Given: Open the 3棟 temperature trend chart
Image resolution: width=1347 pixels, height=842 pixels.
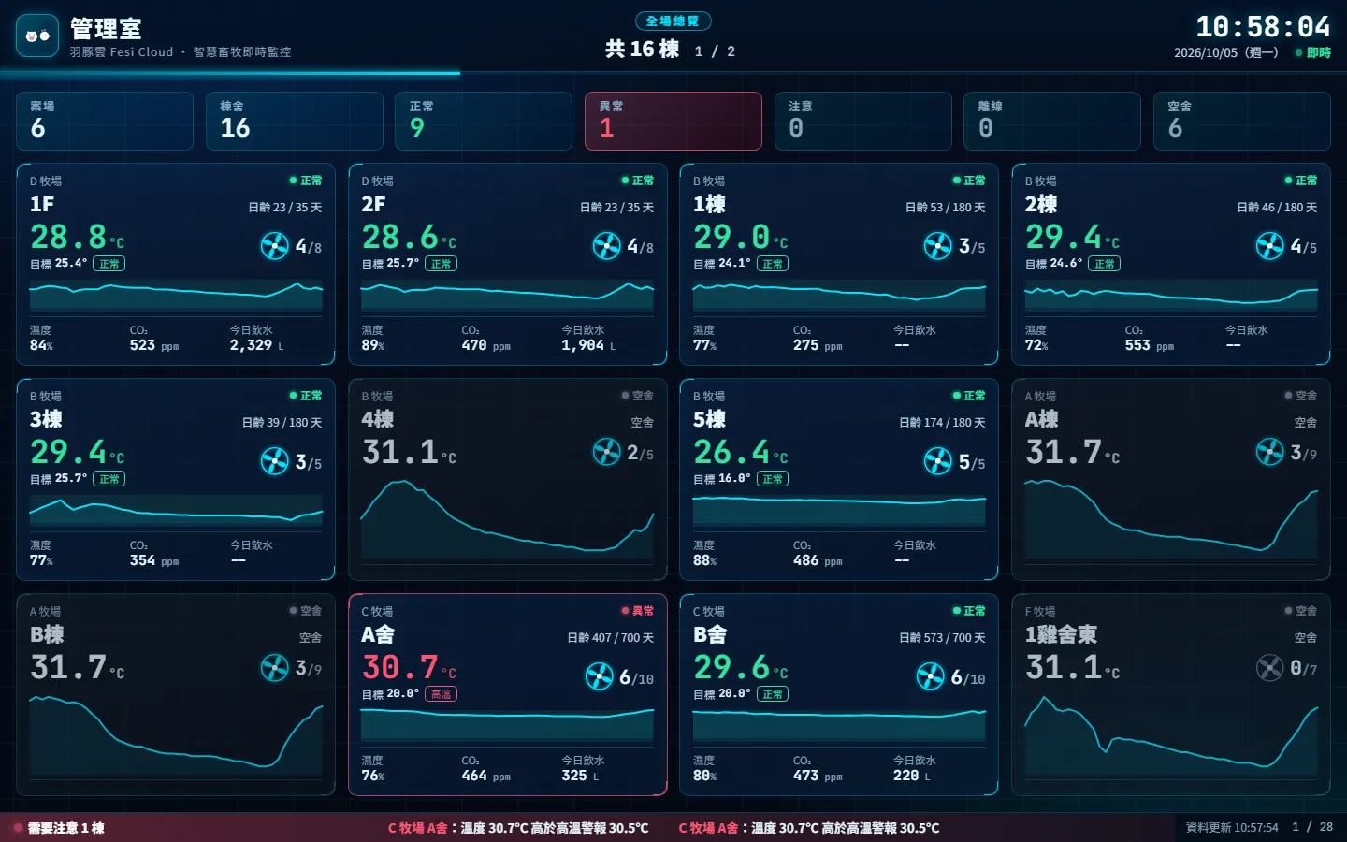Looking at the screenshot, I should (176, 511).
